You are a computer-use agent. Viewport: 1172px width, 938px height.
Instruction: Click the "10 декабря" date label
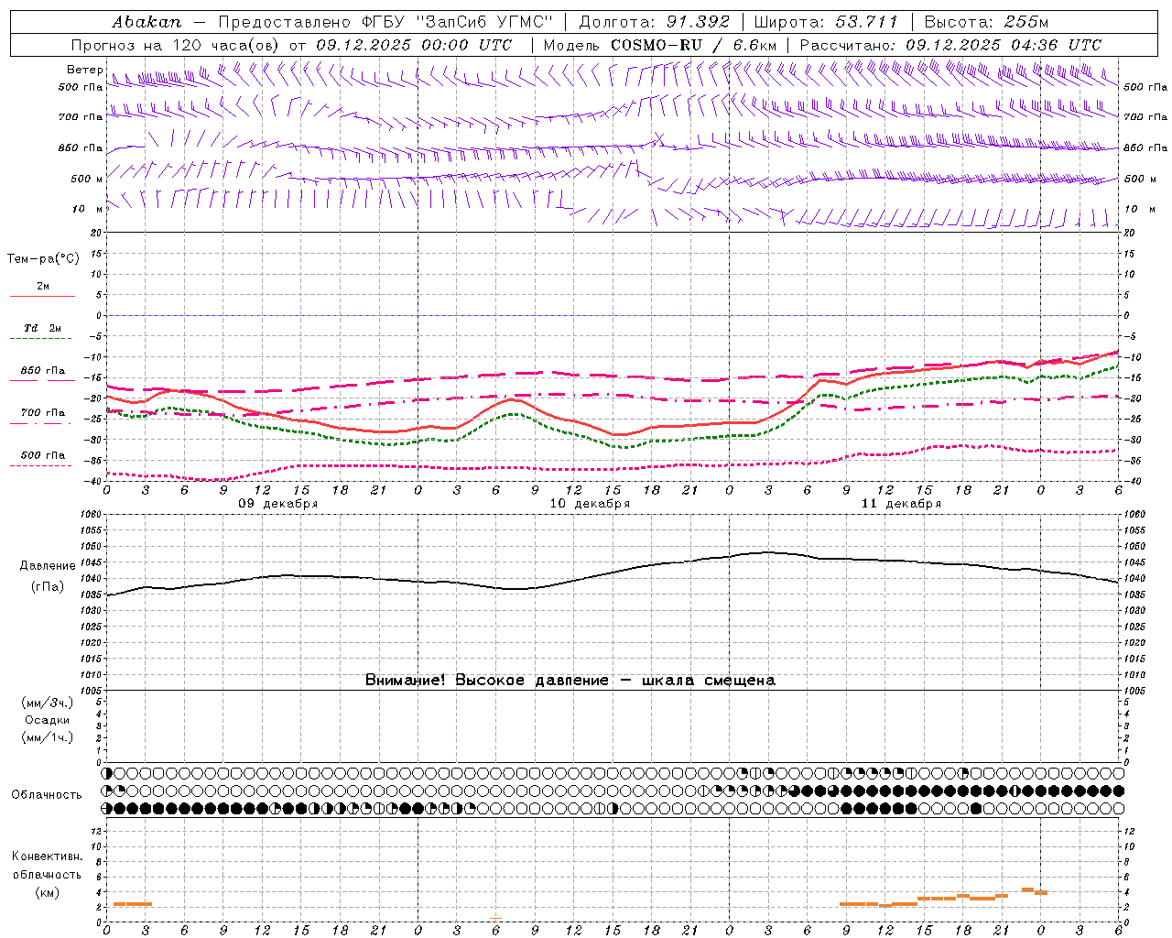[590, 504]
